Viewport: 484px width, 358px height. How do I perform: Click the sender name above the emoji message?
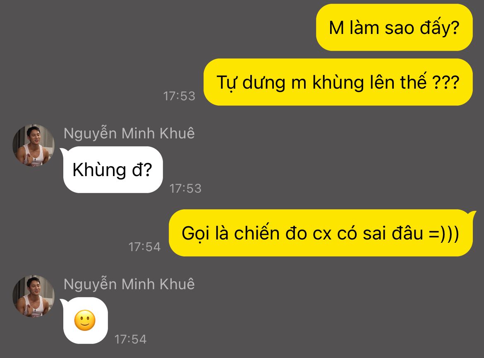click(x=129, y=284)
